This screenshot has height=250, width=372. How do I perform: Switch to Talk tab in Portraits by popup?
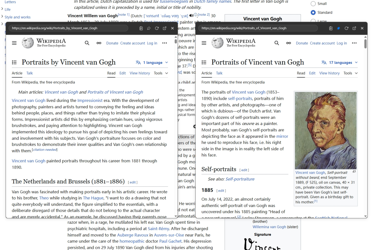tap(29, 73)
